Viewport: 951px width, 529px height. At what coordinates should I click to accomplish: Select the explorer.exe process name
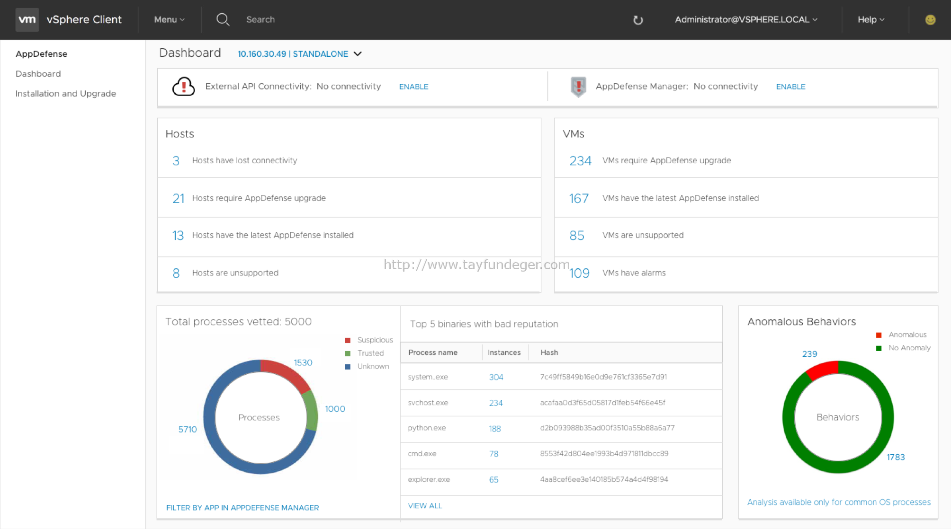[x=429, y=479]
